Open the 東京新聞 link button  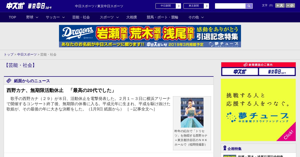[x=194, y=6]
